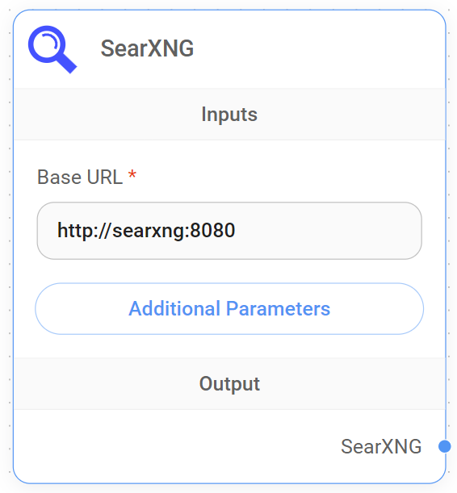This screenshot has height=493, width=457.
Task: Open the Additional Parameters dialog
Action: tap(229, 308)
